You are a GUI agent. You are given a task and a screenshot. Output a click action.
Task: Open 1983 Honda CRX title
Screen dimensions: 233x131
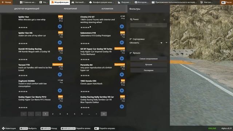click(88, 81)
